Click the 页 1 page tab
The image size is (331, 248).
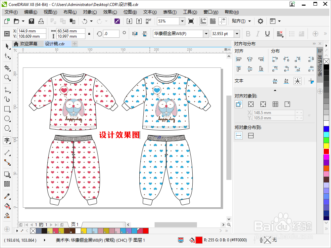click(75, 225)
